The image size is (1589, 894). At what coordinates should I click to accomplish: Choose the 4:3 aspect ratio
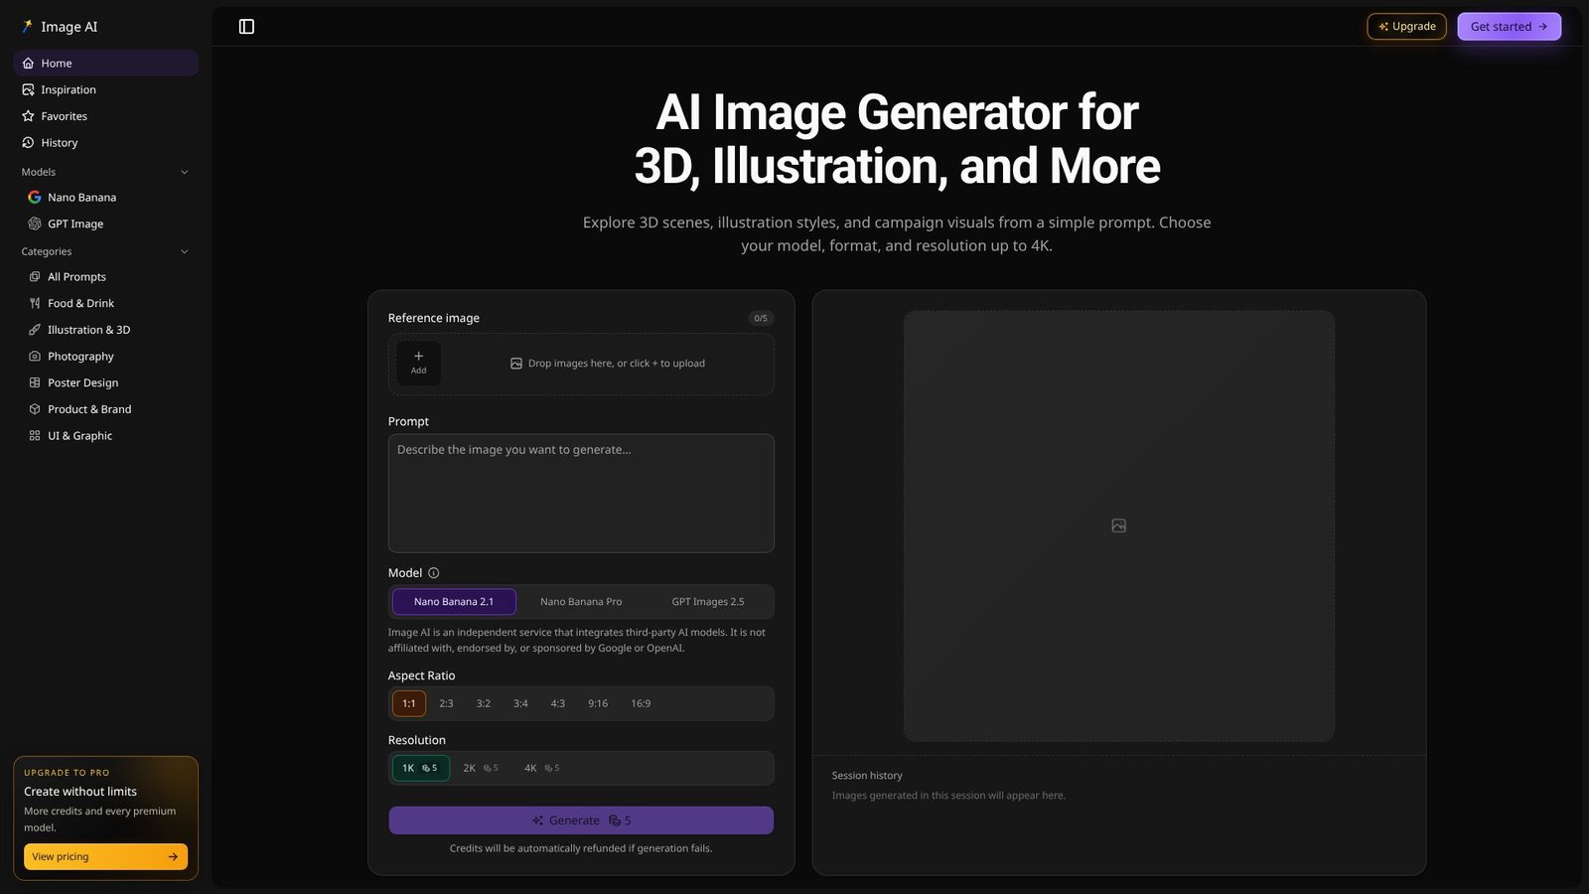click(558, 703)
